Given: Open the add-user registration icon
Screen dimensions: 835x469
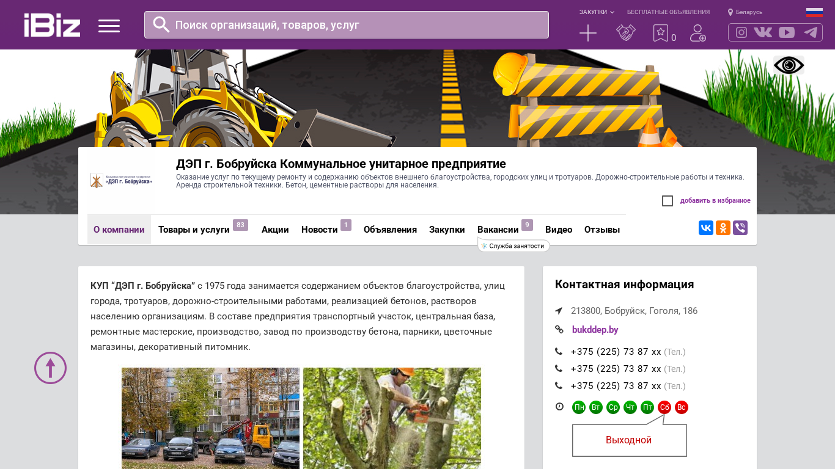Looking at the screenshot, I should pyautogui.click(x=698, y=33).
